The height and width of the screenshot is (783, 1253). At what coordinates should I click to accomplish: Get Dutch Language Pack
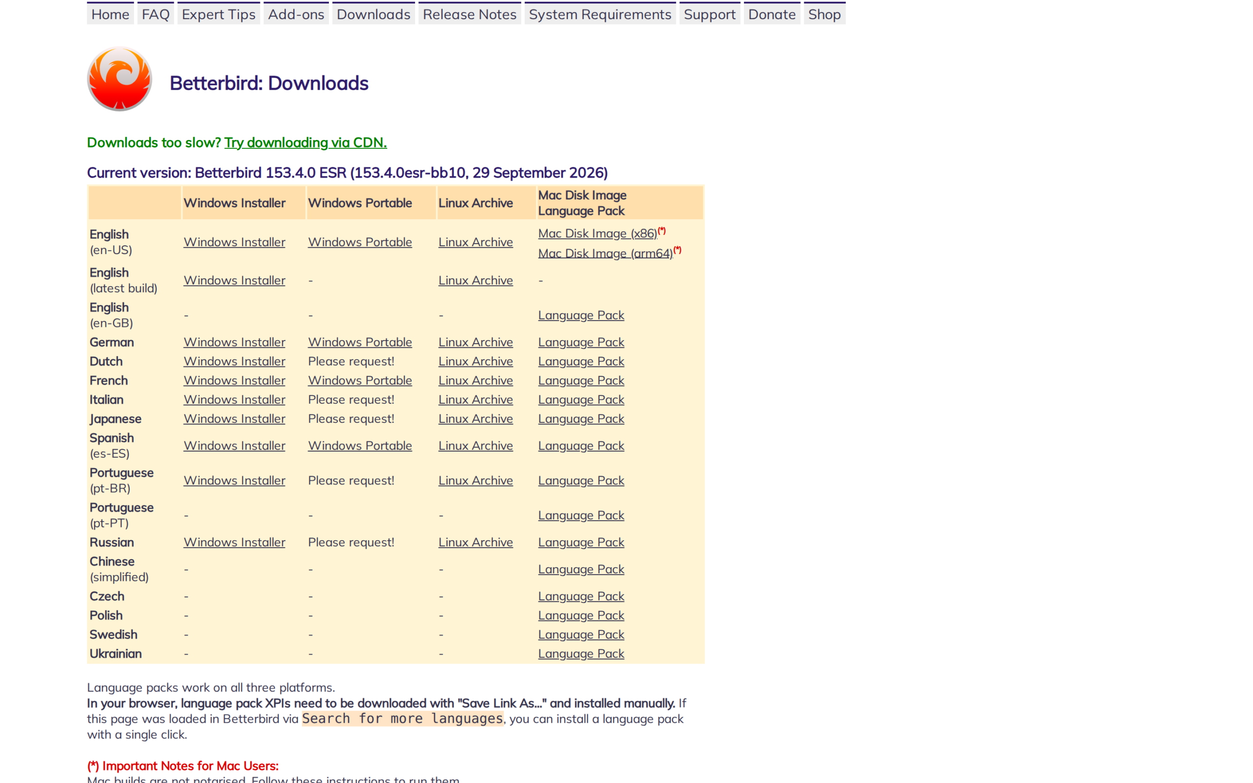[581, 362]
